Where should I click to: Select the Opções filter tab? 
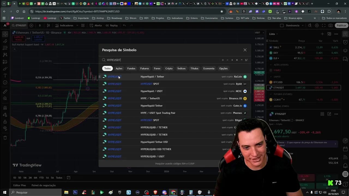223,68
